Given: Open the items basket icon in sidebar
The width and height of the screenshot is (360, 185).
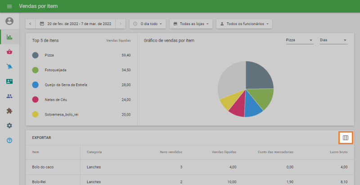Looking at the screenshot, I should [x=9, y=52].
